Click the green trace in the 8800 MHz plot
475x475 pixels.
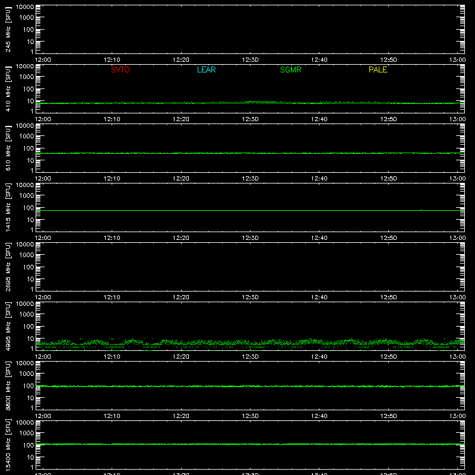pos(250,387)
